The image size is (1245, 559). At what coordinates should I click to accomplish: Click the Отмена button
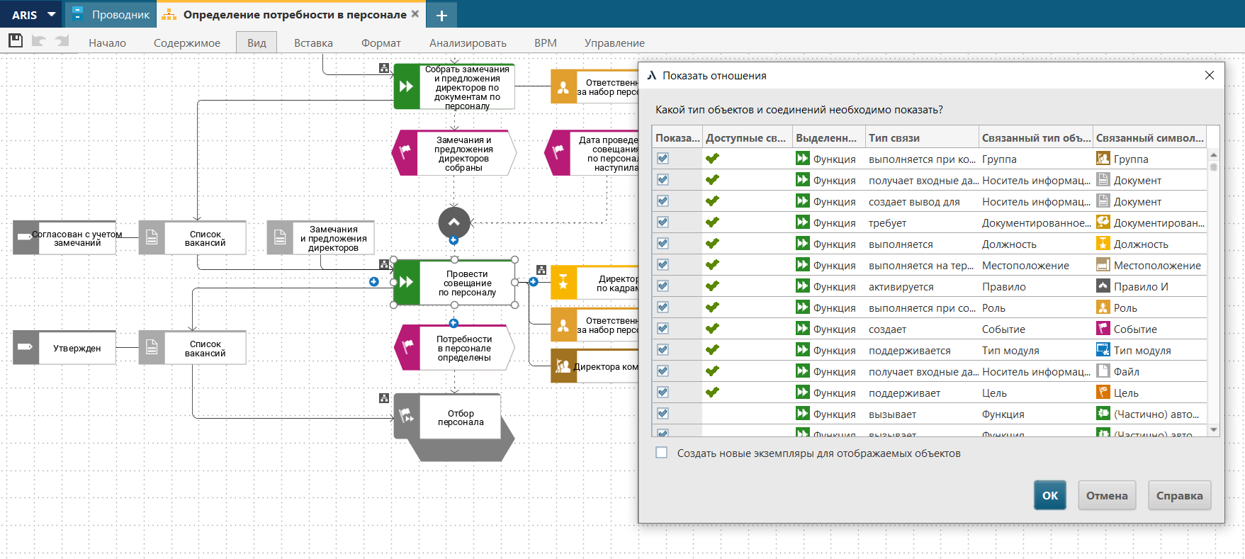pyautogui.click(x=1107, y=495)
